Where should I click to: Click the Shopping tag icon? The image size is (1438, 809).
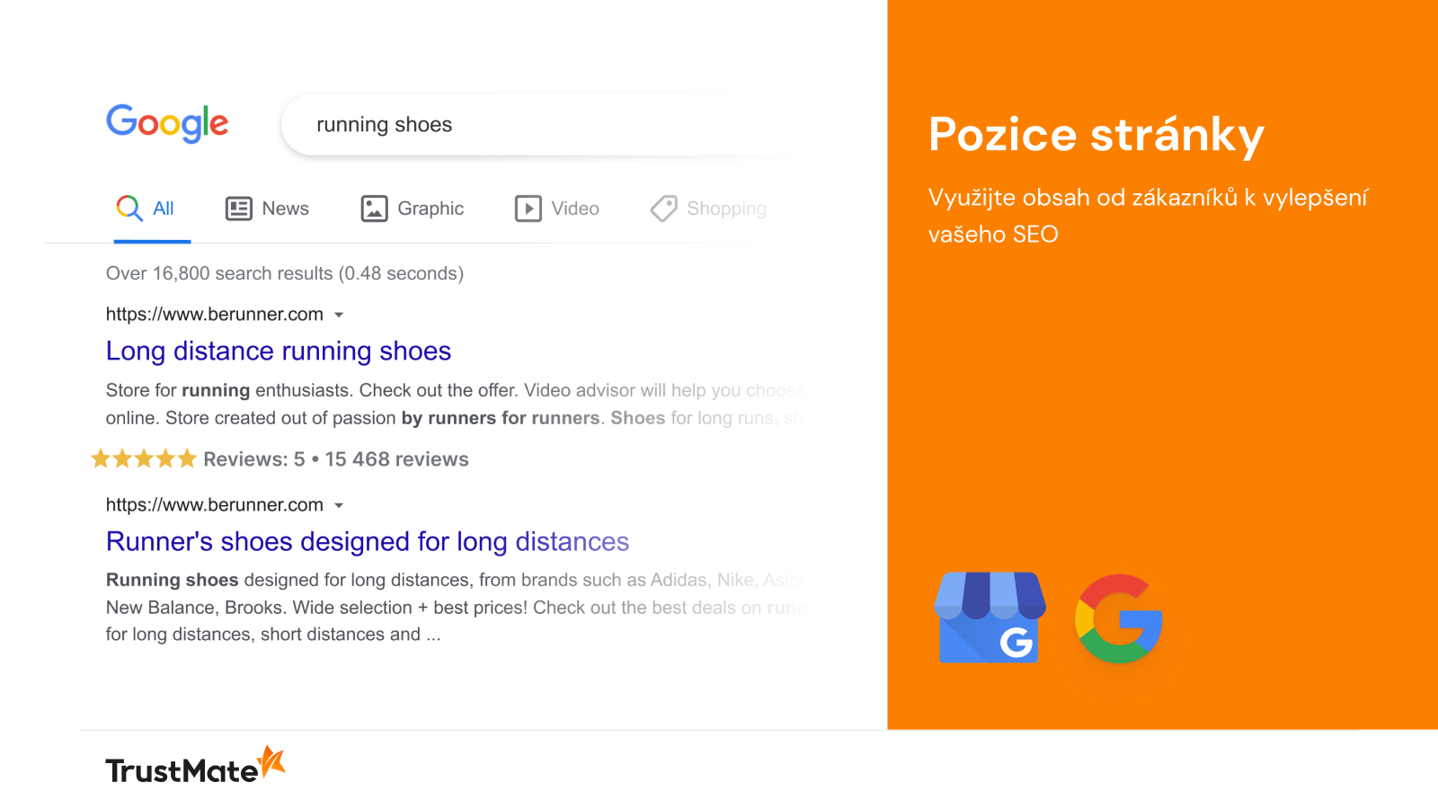pos(664,209)
